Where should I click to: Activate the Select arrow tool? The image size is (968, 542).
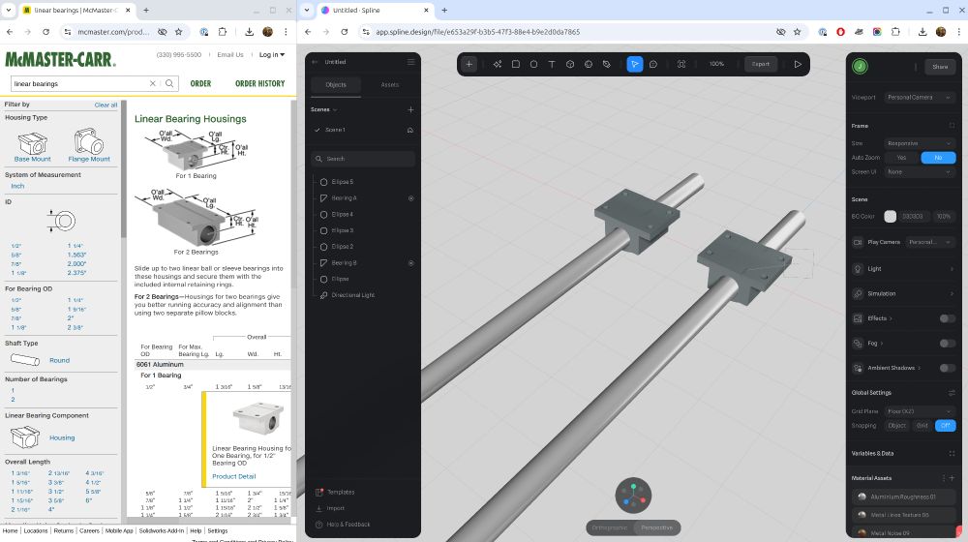pos(635,64)
